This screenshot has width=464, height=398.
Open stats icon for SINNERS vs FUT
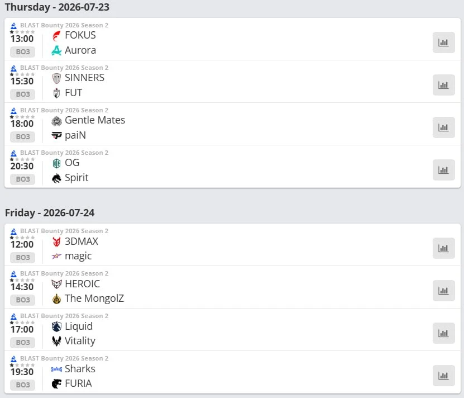click(x=443, y=85)
